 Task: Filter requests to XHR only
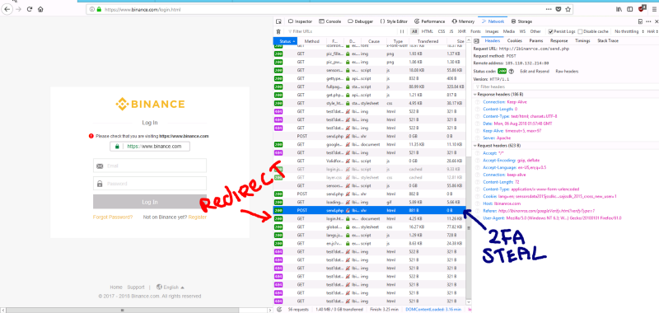pos(461,31)
